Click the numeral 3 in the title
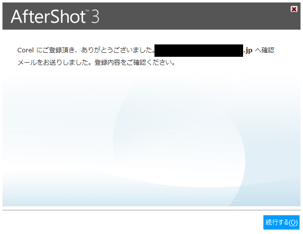The width and height of the screenshot is (303, 234). pos(95,17)
